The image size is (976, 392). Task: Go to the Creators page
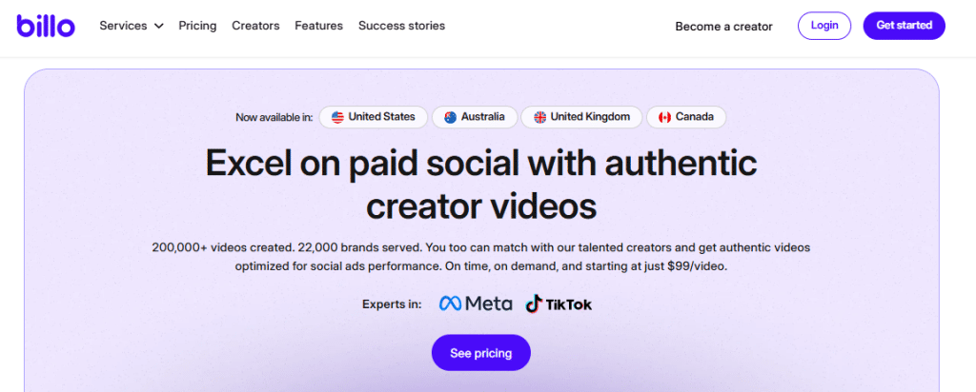click(255, 26)
